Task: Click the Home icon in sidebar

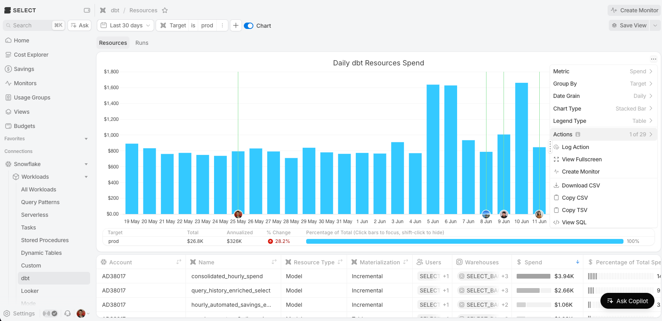Action: click(x=8, y=40)
